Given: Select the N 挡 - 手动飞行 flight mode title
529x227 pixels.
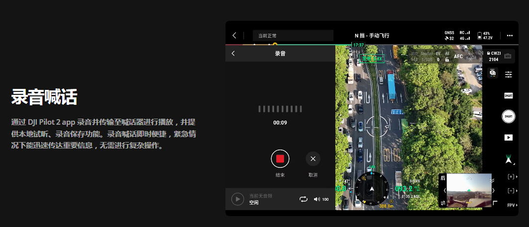Looking at the screenshot, I should point(371,35).
